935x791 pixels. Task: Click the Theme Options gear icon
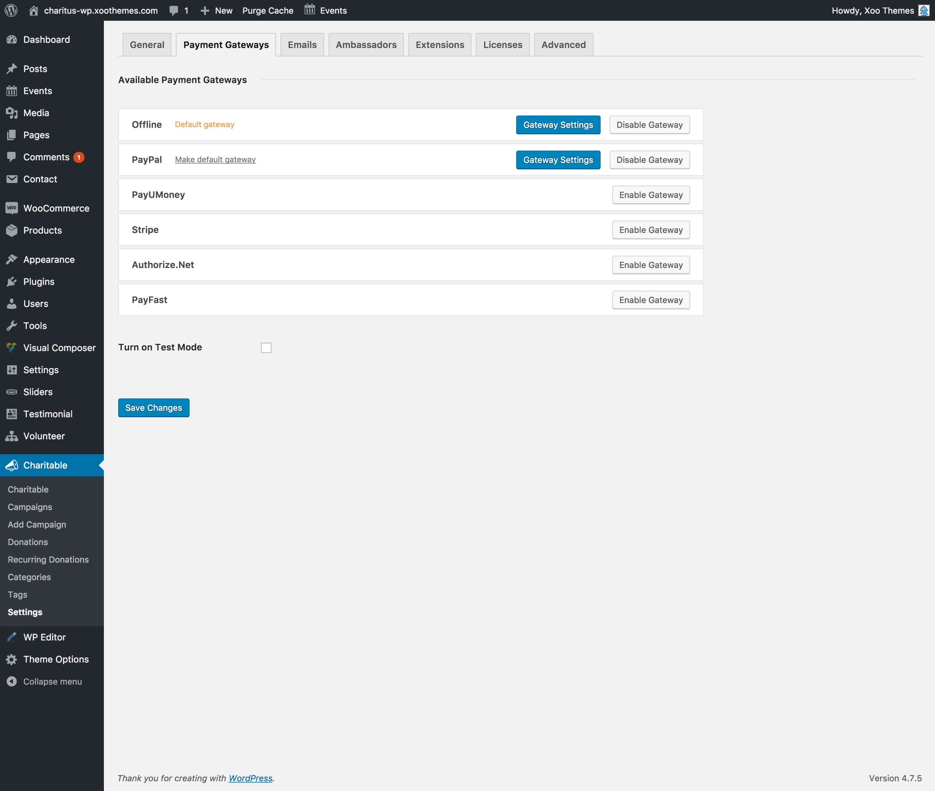tap(12, 659)
